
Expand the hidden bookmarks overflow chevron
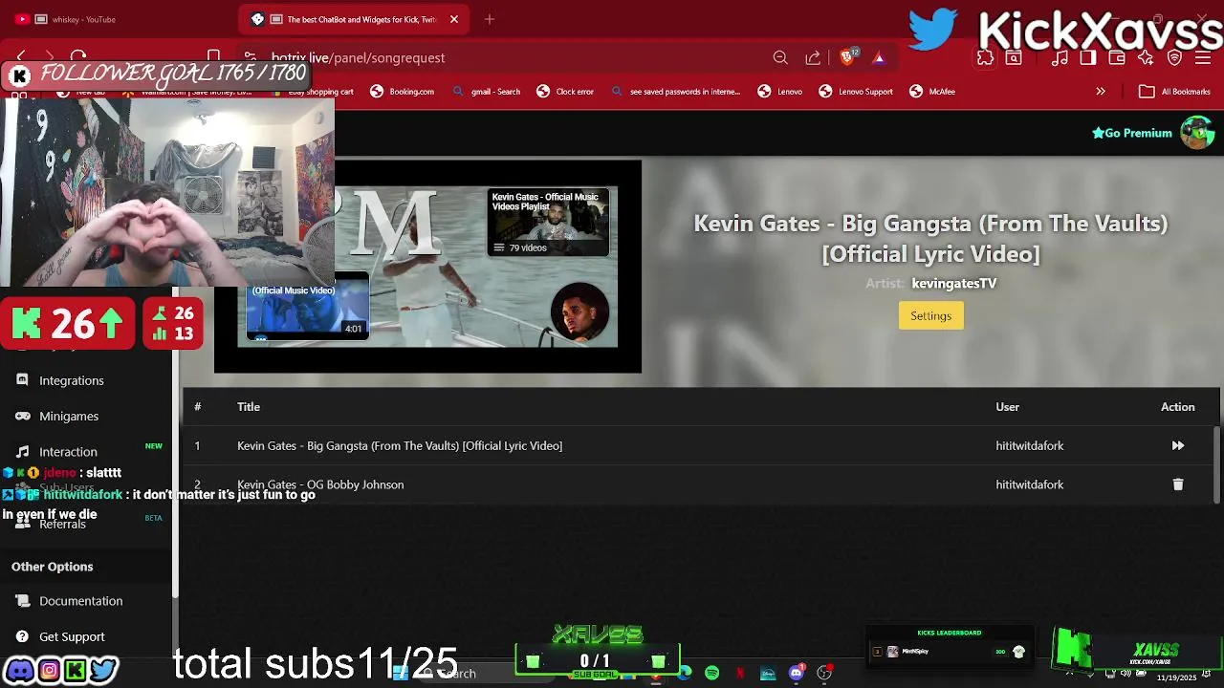point(1101,92)
